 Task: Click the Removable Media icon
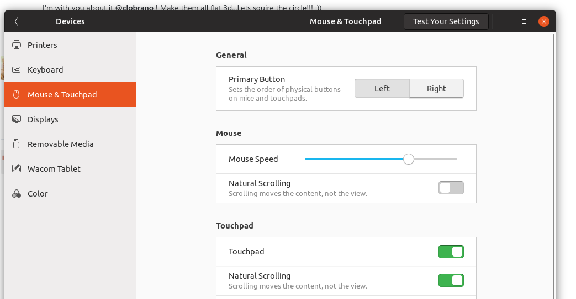(17, 144)
